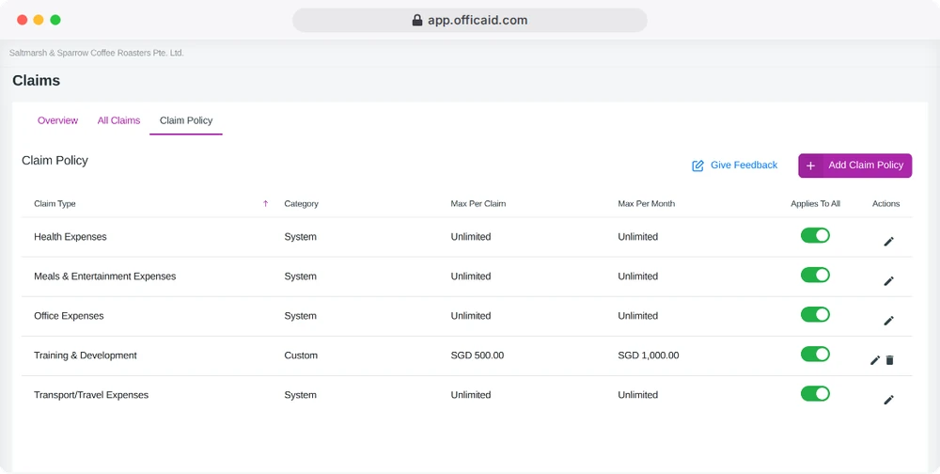Viewport: 940px width, 474px height.
Task: Open the All Claims tab
Action: 118,120
